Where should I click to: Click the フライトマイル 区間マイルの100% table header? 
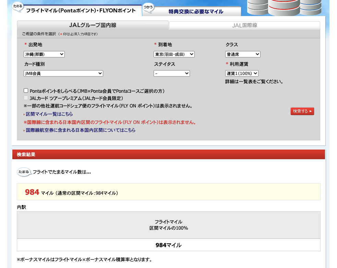169,225
